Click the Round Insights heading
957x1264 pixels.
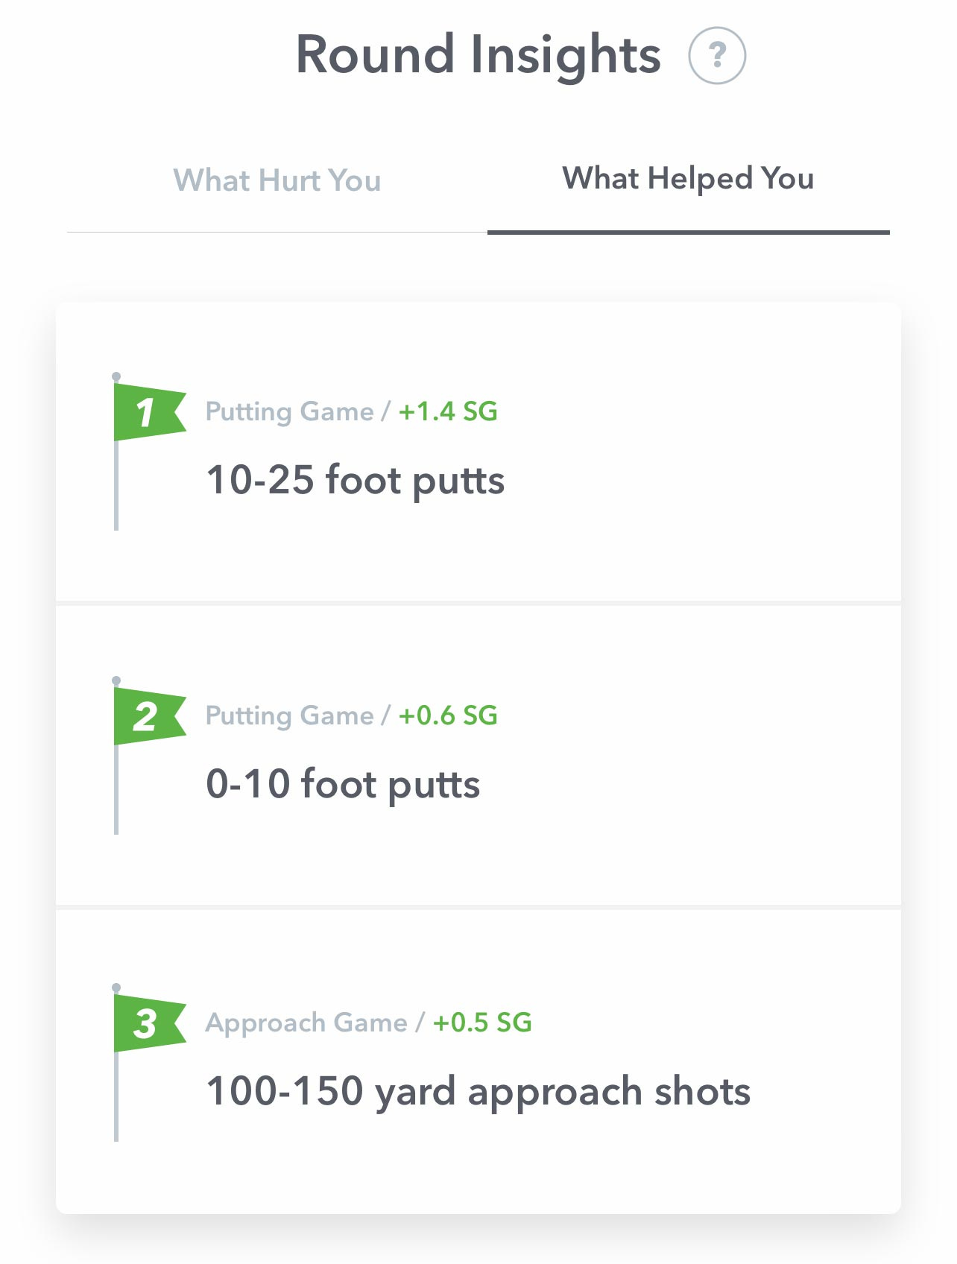click(x=478, y=56)
